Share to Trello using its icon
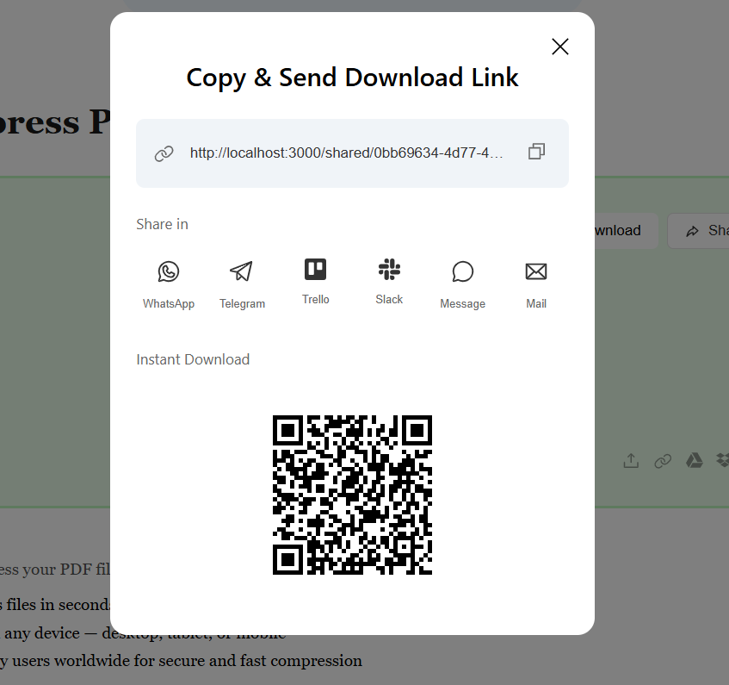The width and height of the screenshot is (729, 685). pos(316,270)
